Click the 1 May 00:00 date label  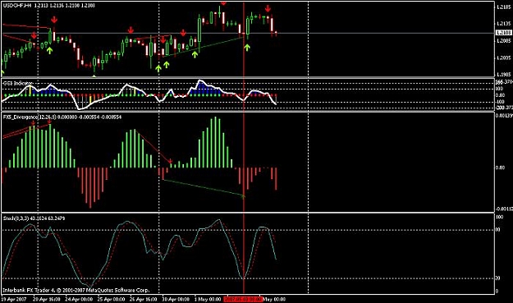(x=208, y=299)
